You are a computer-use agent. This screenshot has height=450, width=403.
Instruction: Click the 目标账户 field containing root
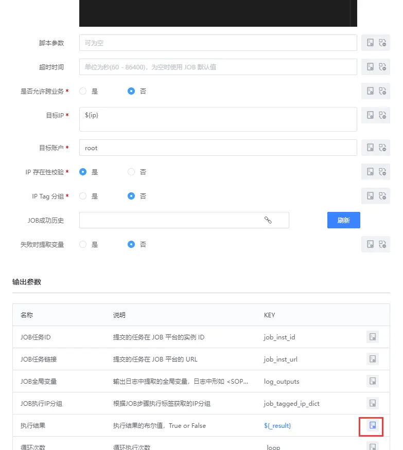point(218,148)
